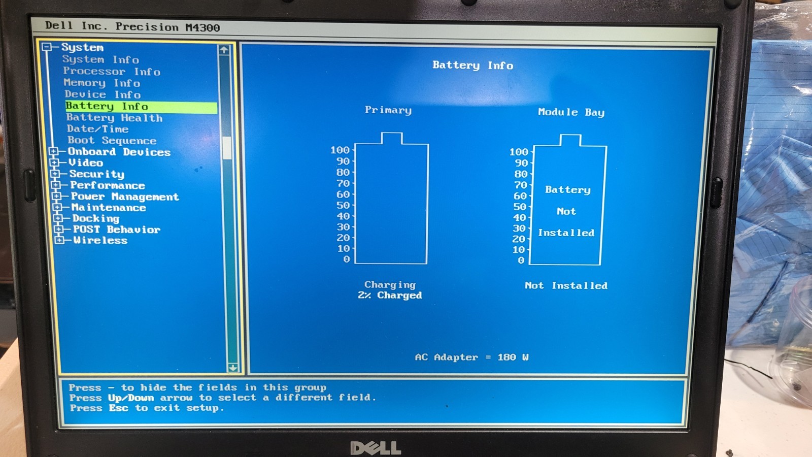Click the POST Behavior label
Viewport: 812px width, 457px height.
point(117,230)
